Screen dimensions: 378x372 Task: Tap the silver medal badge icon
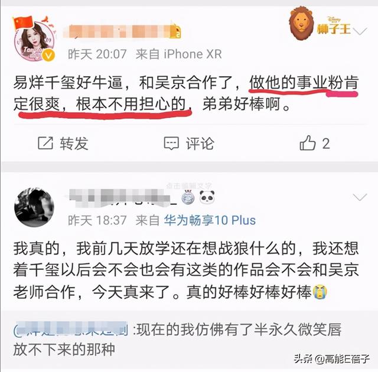click(x=188, y=197)
